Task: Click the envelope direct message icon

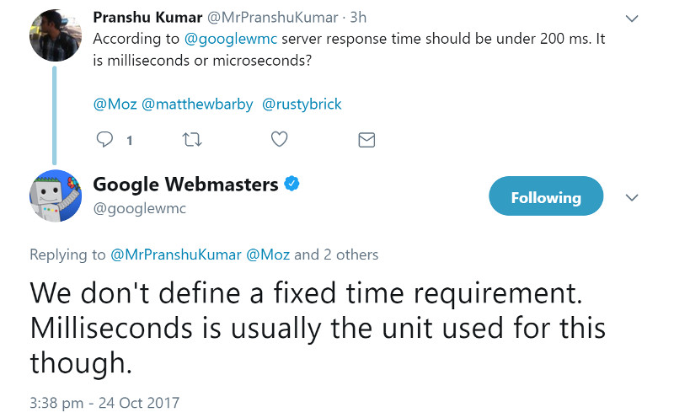Action: point(366,140)
